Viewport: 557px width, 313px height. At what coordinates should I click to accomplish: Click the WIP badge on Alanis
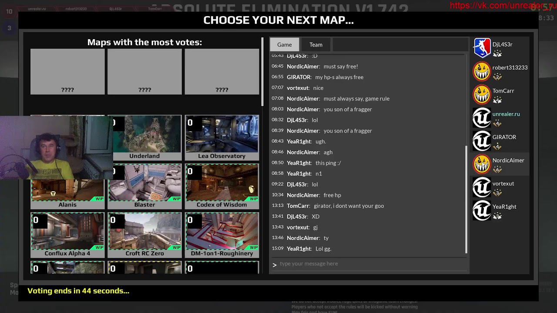point(99,199)
